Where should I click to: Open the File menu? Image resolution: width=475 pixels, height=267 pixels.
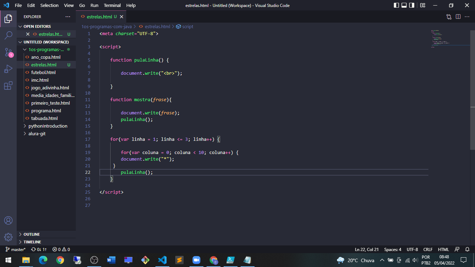coord(18,5)
